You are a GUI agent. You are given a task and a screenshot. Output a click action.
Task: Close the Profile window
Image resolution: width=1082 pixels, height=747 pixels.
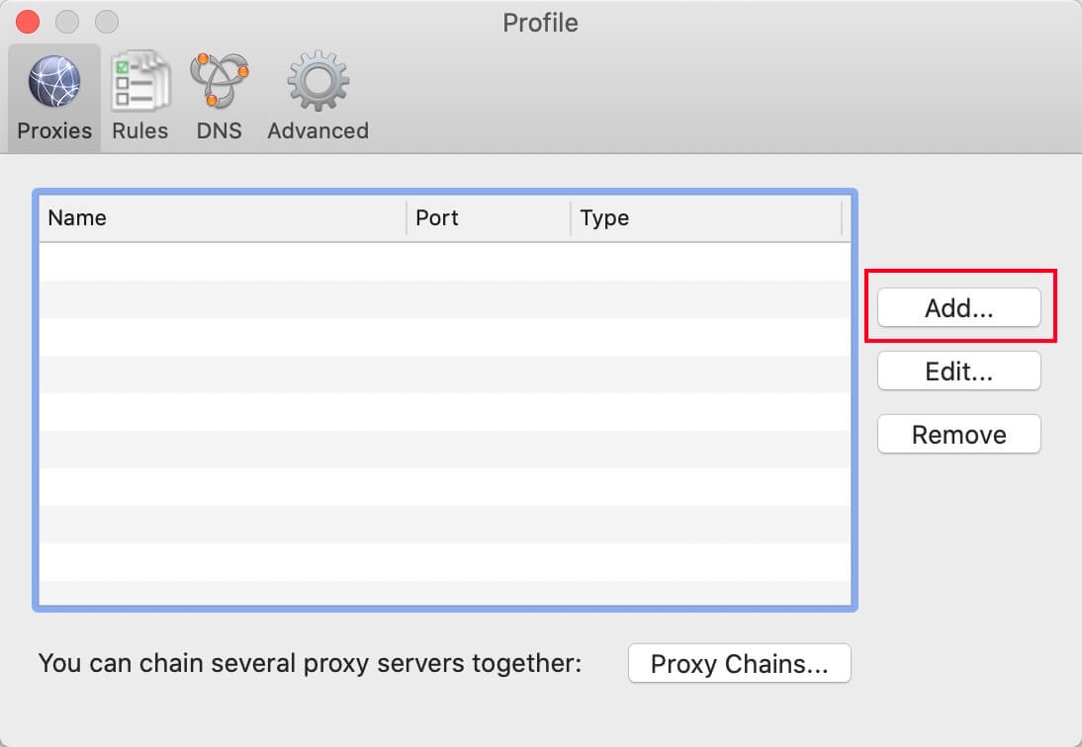coord(28,22)
